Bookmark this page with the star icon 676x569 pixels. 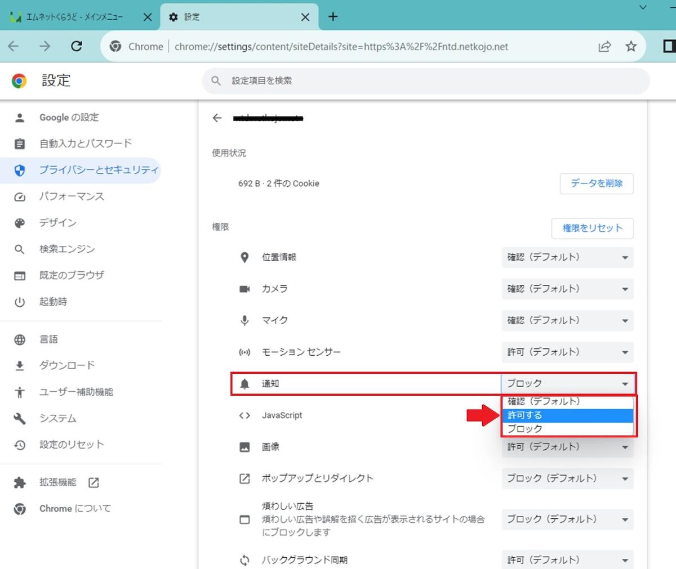pyautogui.click(x=631, y=46)
